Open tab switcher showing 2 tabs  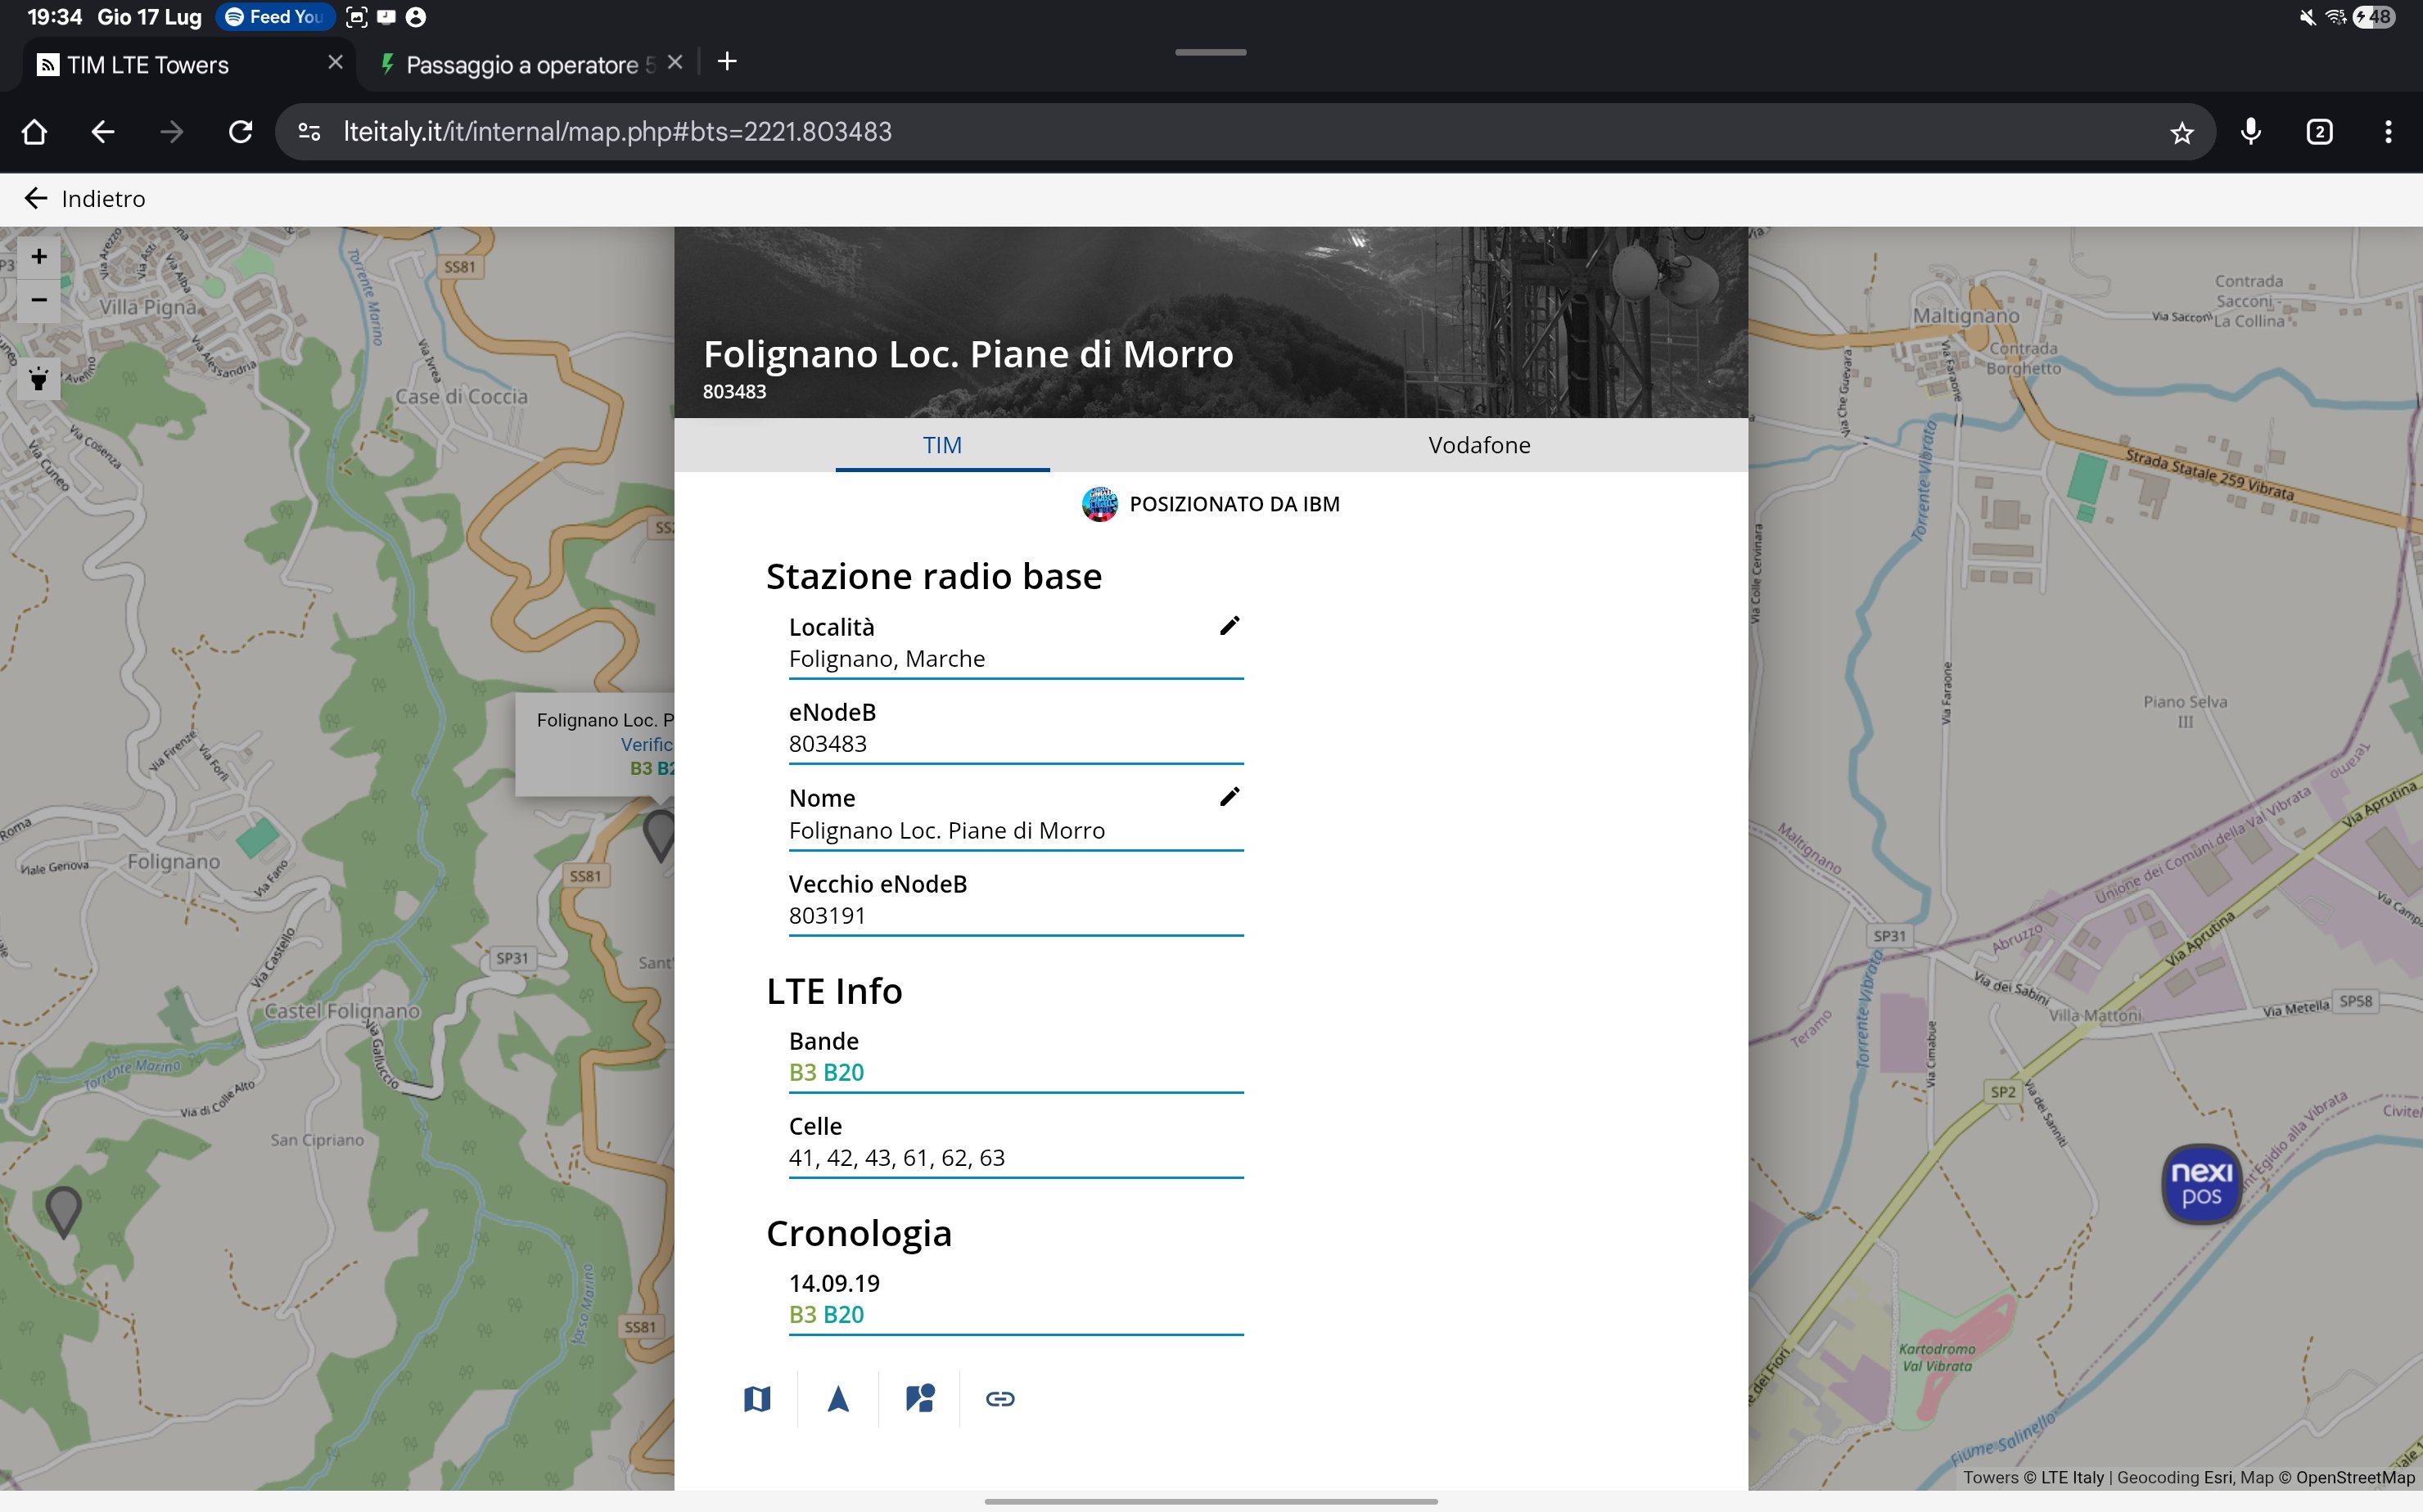pyautogui.click(x=2318, y=132)
